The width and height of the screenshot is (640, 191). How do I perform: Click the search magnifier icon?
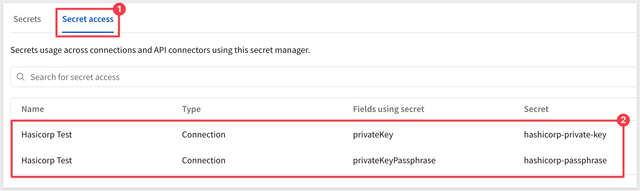(21, 77)
